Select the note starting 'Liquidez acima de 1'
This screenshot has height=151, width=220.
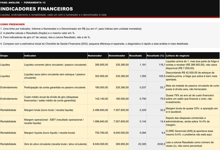[192, 65]
